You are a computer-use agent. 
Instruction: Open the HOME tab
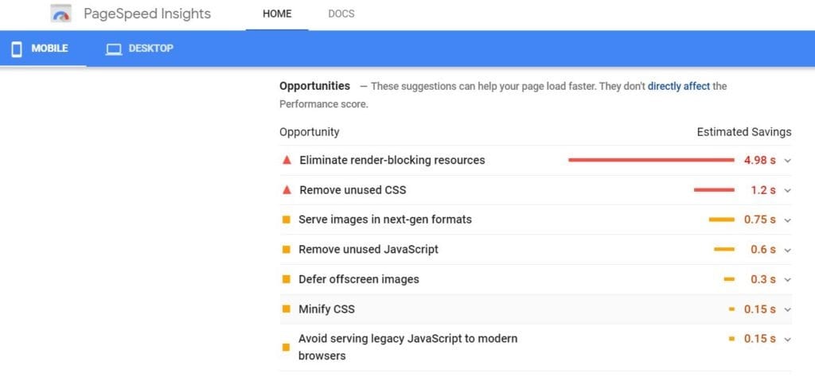(x=277, y=14)
